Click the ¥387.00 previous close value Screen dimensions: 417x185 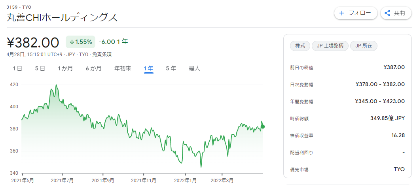pos(394,68)
